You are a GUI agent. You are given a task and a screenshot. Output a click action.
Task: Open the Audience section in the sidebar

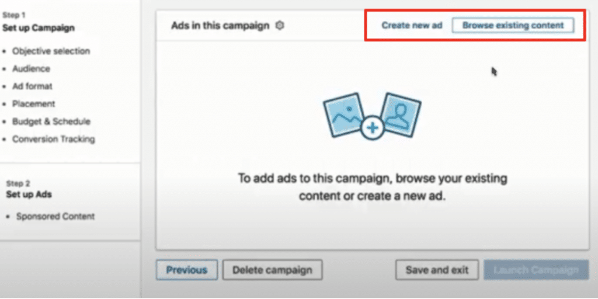(x=32, y=69)
